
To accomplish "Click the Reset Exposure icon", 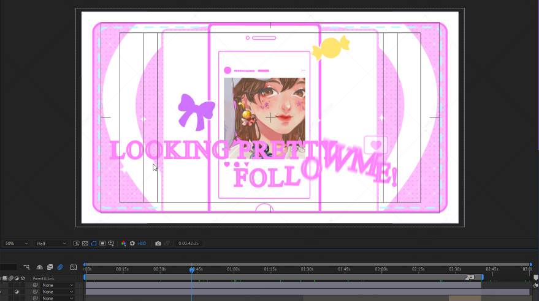I will [132, 243].
